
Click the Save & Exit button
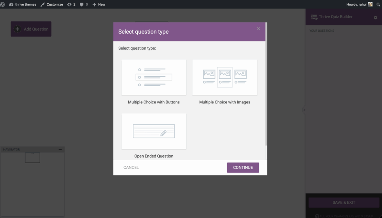point(344,203)
